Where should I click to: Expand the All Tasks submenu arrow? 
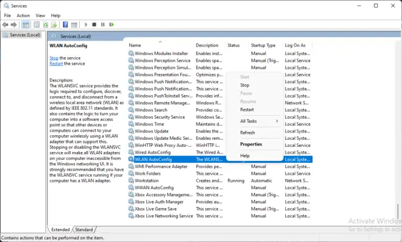277,121
